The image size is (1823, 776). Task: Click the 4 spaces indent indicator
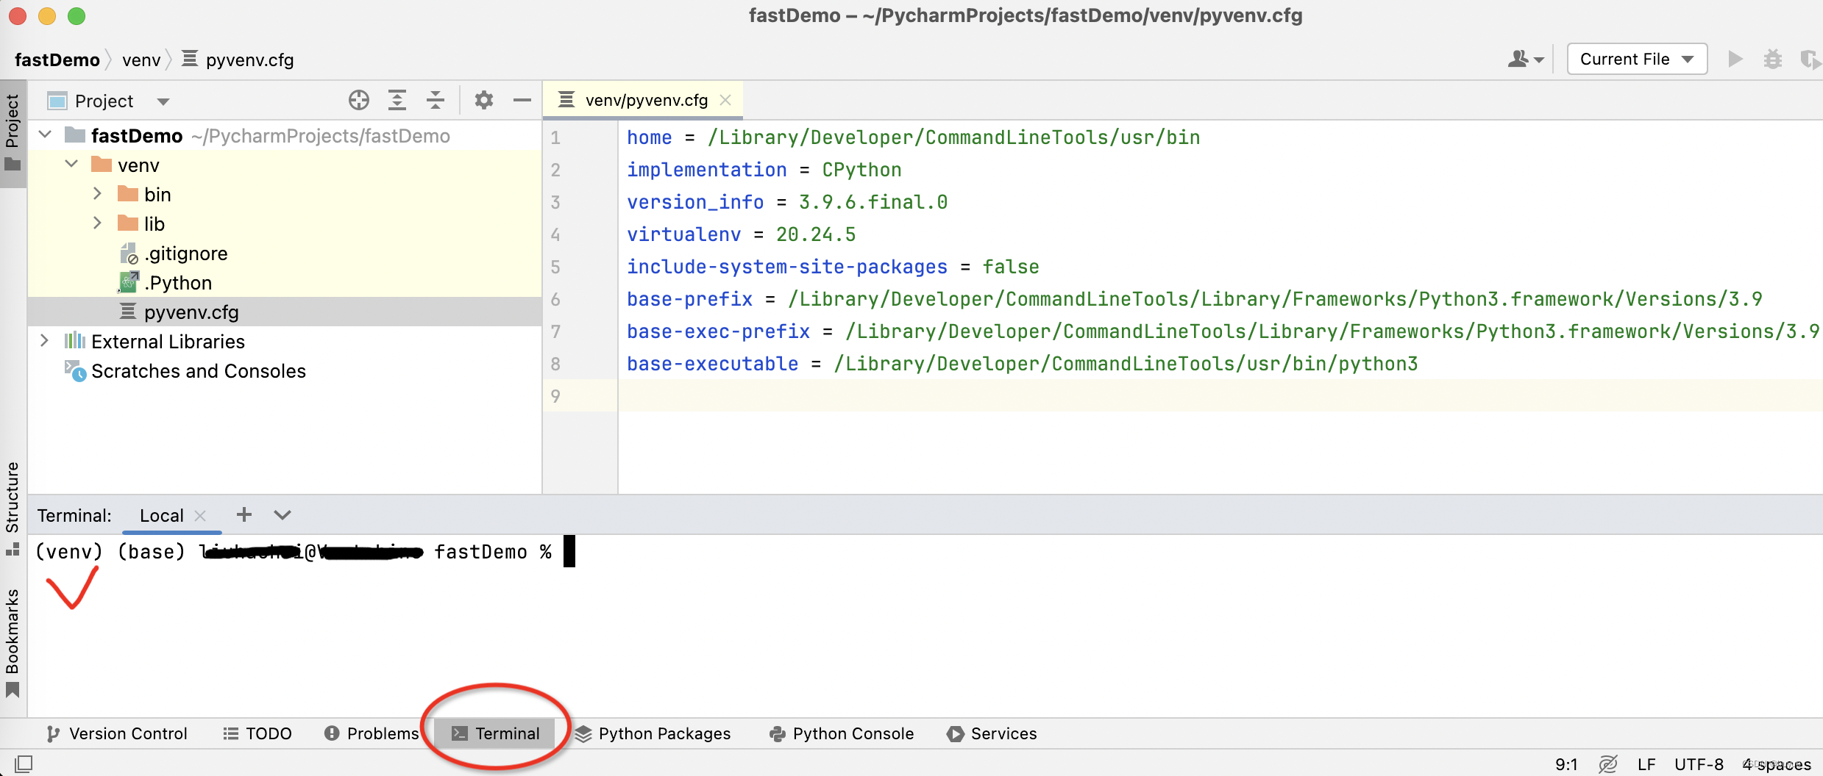pyautogui.click(x=1776, y=764)
